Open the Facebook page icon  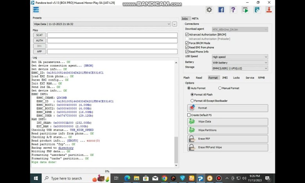click(x=221, y=10)
